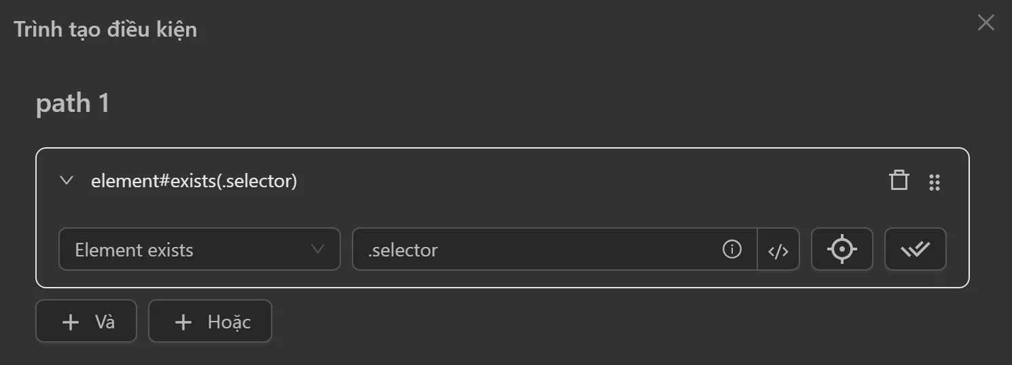
Task: Click the plus icon in Và button
Action: pyautogui.click(x=71, y=322)
